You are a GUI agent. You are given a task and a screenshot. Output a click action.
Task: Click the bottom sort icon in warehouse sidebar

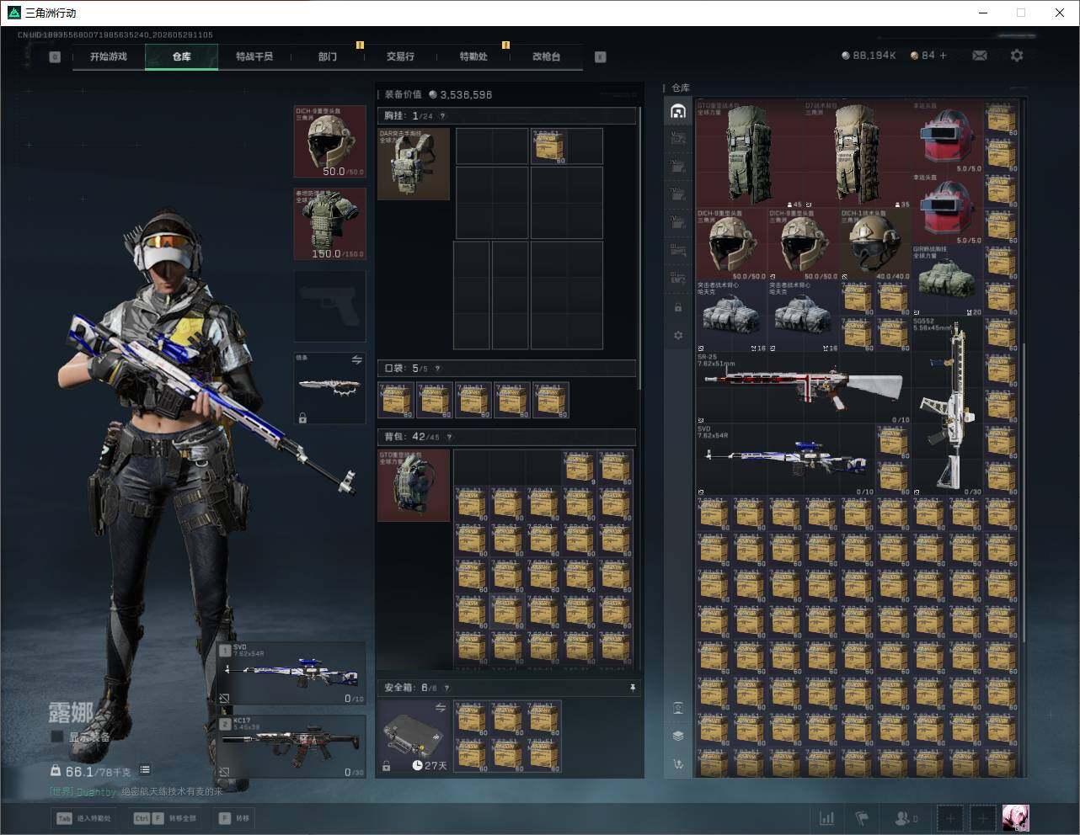[x=678, y=764]
